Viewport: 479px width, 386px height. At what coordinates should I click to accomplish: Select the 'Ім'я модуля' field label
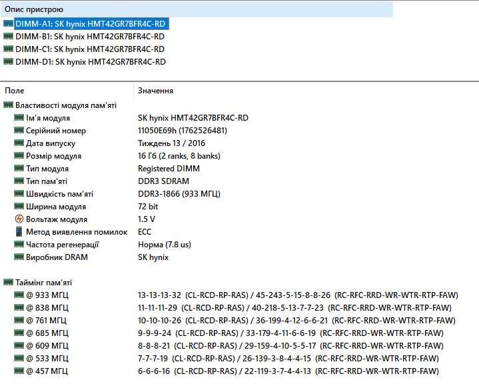point(48,118)
